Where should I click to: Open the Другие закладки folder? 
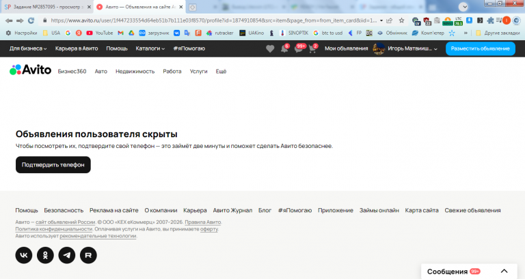click(498, 33)
